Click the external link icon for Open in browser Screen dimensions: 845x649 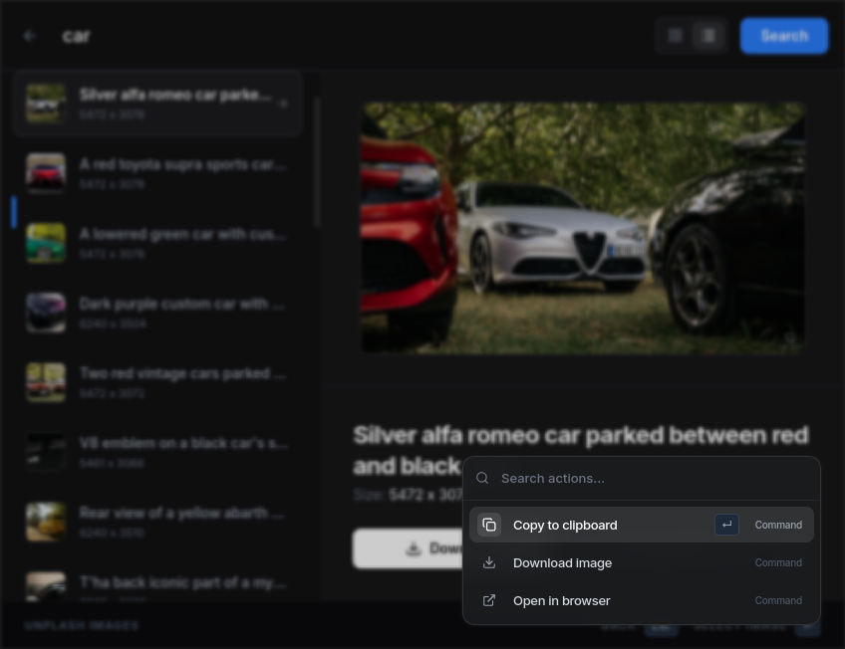(489, 600)
